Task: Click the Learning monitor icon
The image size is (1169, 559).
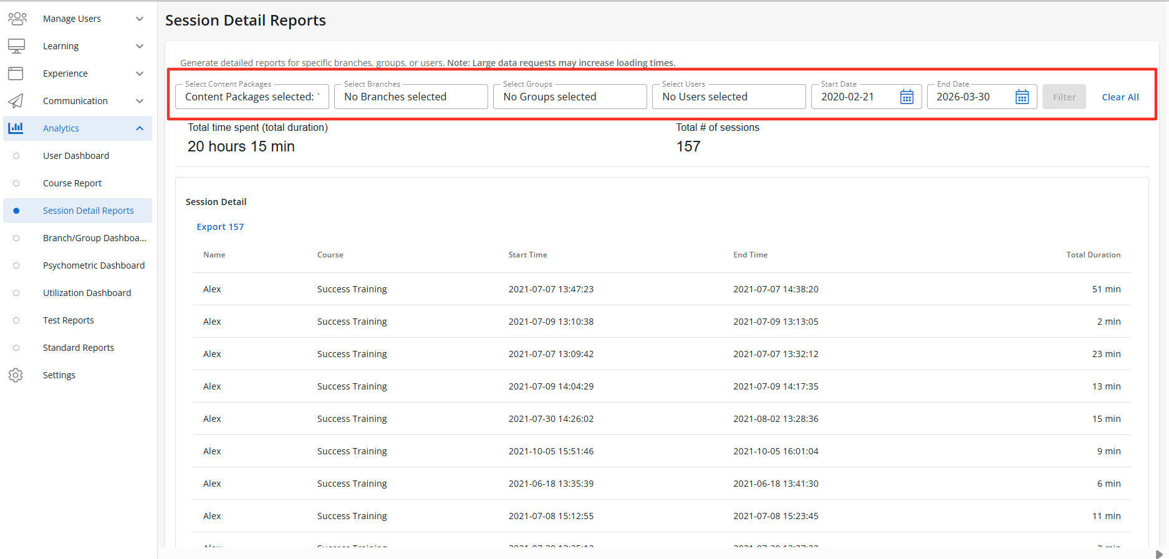Action: (16, 46)
